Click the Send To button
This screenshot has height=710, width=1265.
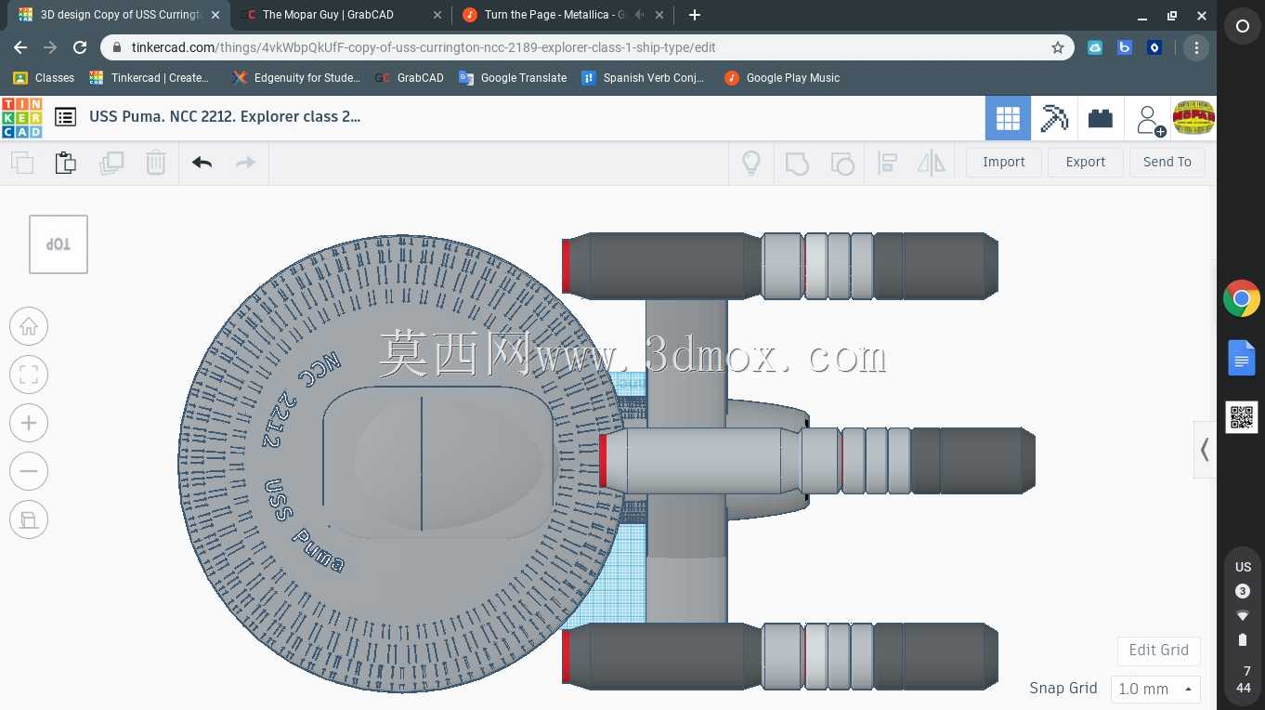[1167, 162]
